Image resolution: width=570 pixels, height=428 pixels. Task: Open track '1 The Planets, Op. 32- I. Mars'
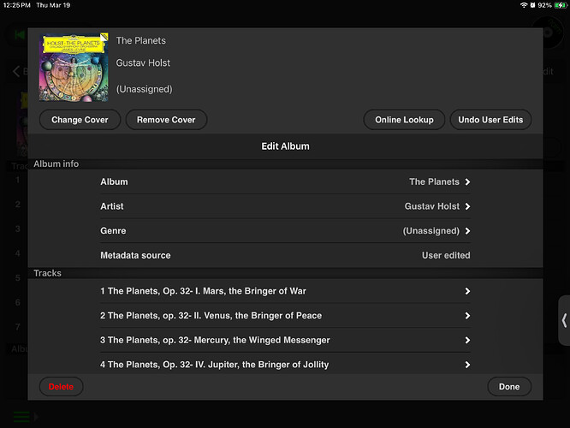[x=285, y=291]
